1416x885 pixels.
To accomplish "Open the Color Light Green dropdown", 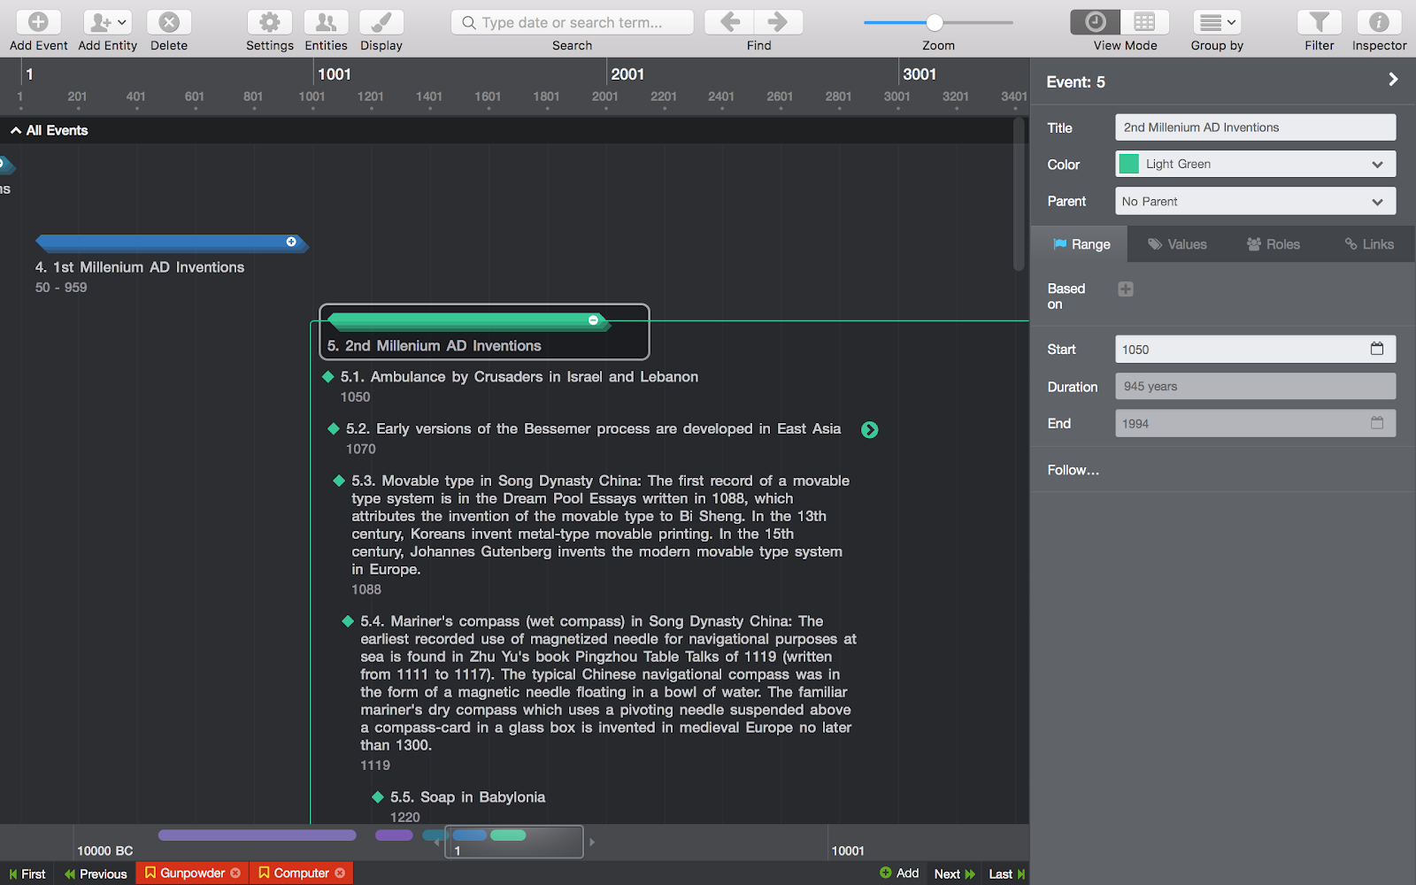I will [x=1255, y=164].
